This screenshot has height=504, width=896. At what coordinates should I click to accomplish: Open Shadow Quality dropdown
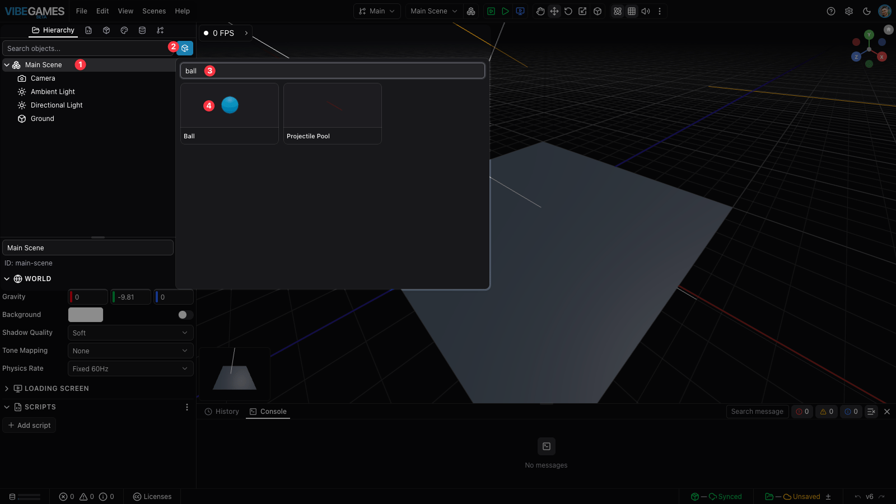pyautogui.click(x=130, y=333)
